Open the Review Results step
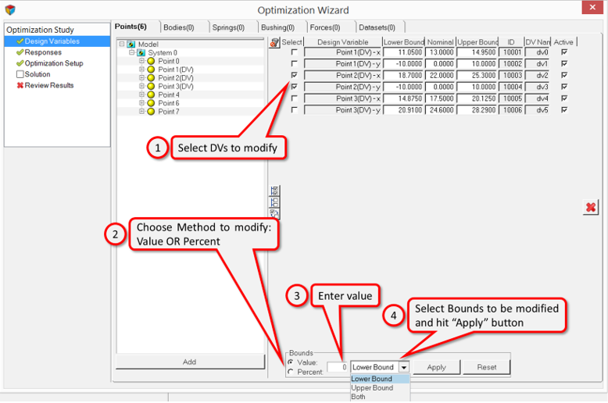Screen dimensions: 608x403 [x=49, y=85]
